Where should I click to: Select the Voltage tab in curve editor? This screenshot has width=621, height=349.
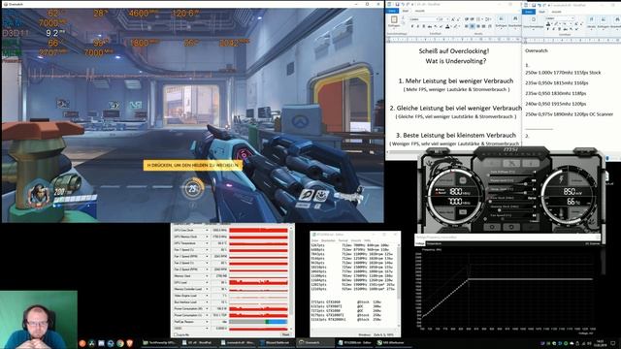pyautogui.click(x=420, y=243)
